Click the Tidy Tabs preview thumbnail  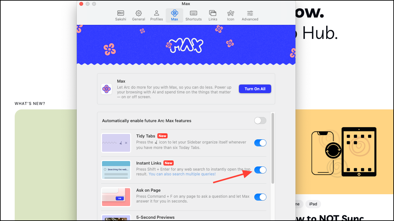(116, 143)
